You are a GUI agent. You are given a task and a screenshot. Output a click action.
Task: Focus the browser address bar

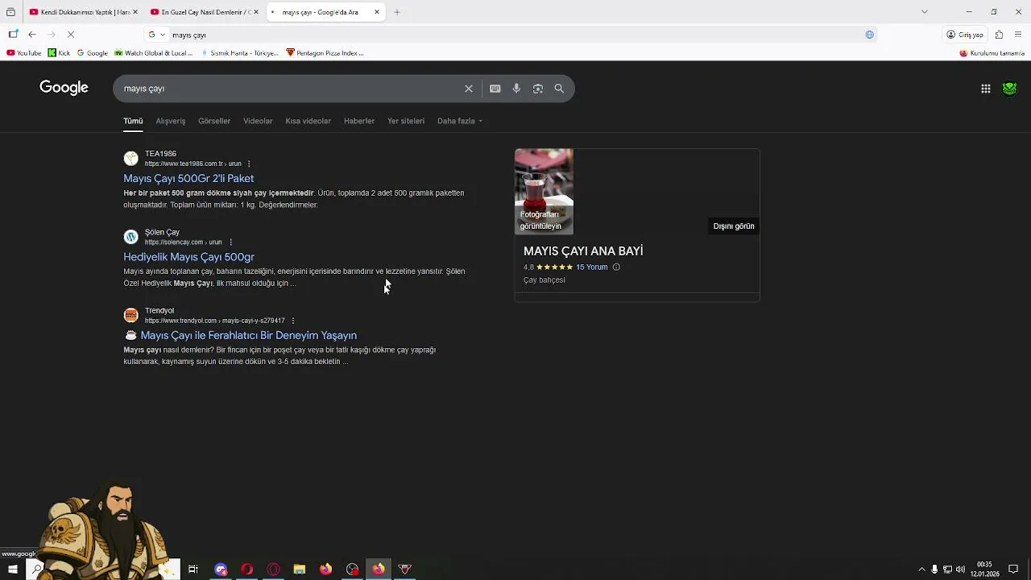coord(515,35)
